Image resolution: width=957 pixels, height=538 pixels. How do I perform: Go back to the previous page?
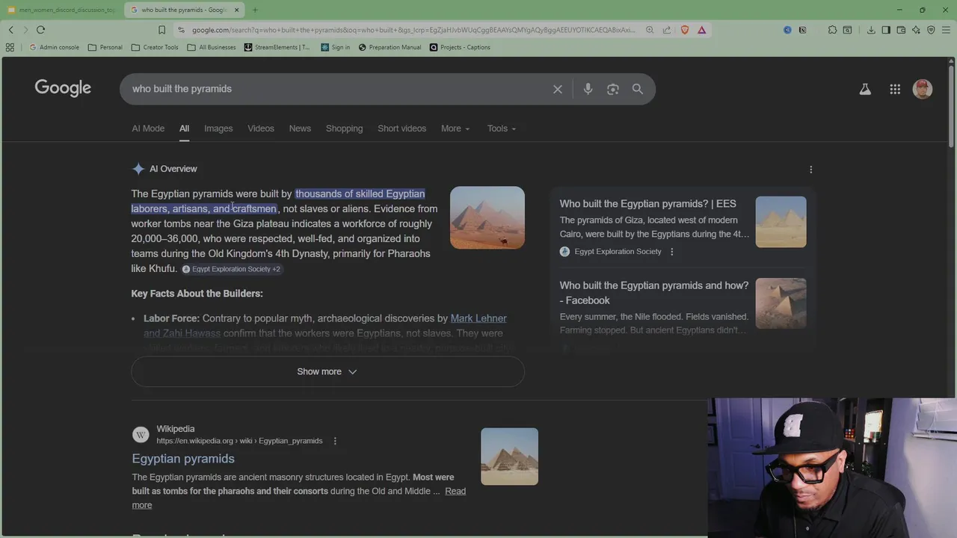11,30
